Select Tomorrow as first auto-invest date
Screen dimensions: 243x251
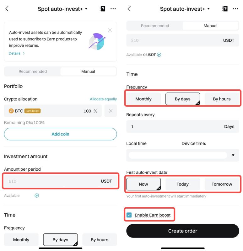point(222,184)
